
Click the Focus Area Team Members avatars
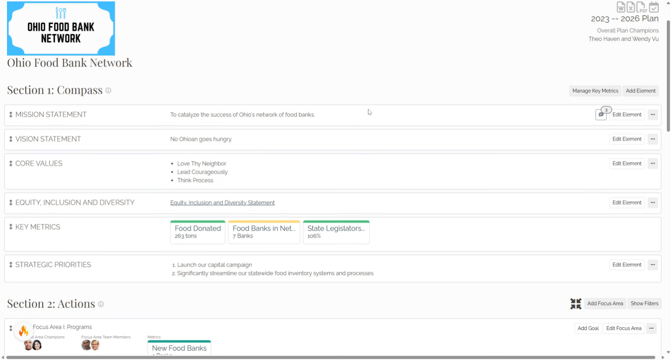click(91, 345)
